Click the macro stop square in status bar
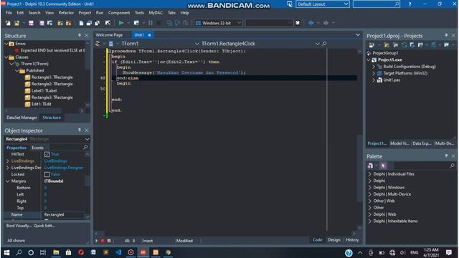The height and width of the screenshot is (258, 459). coord(109,241)
